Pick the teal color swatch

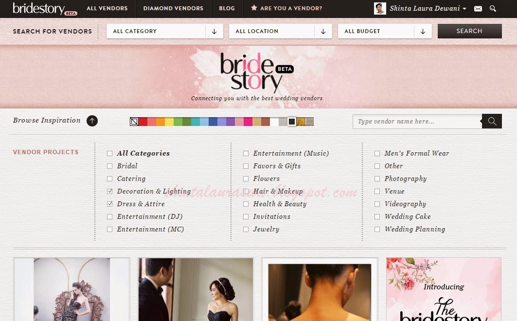point(196,122)
